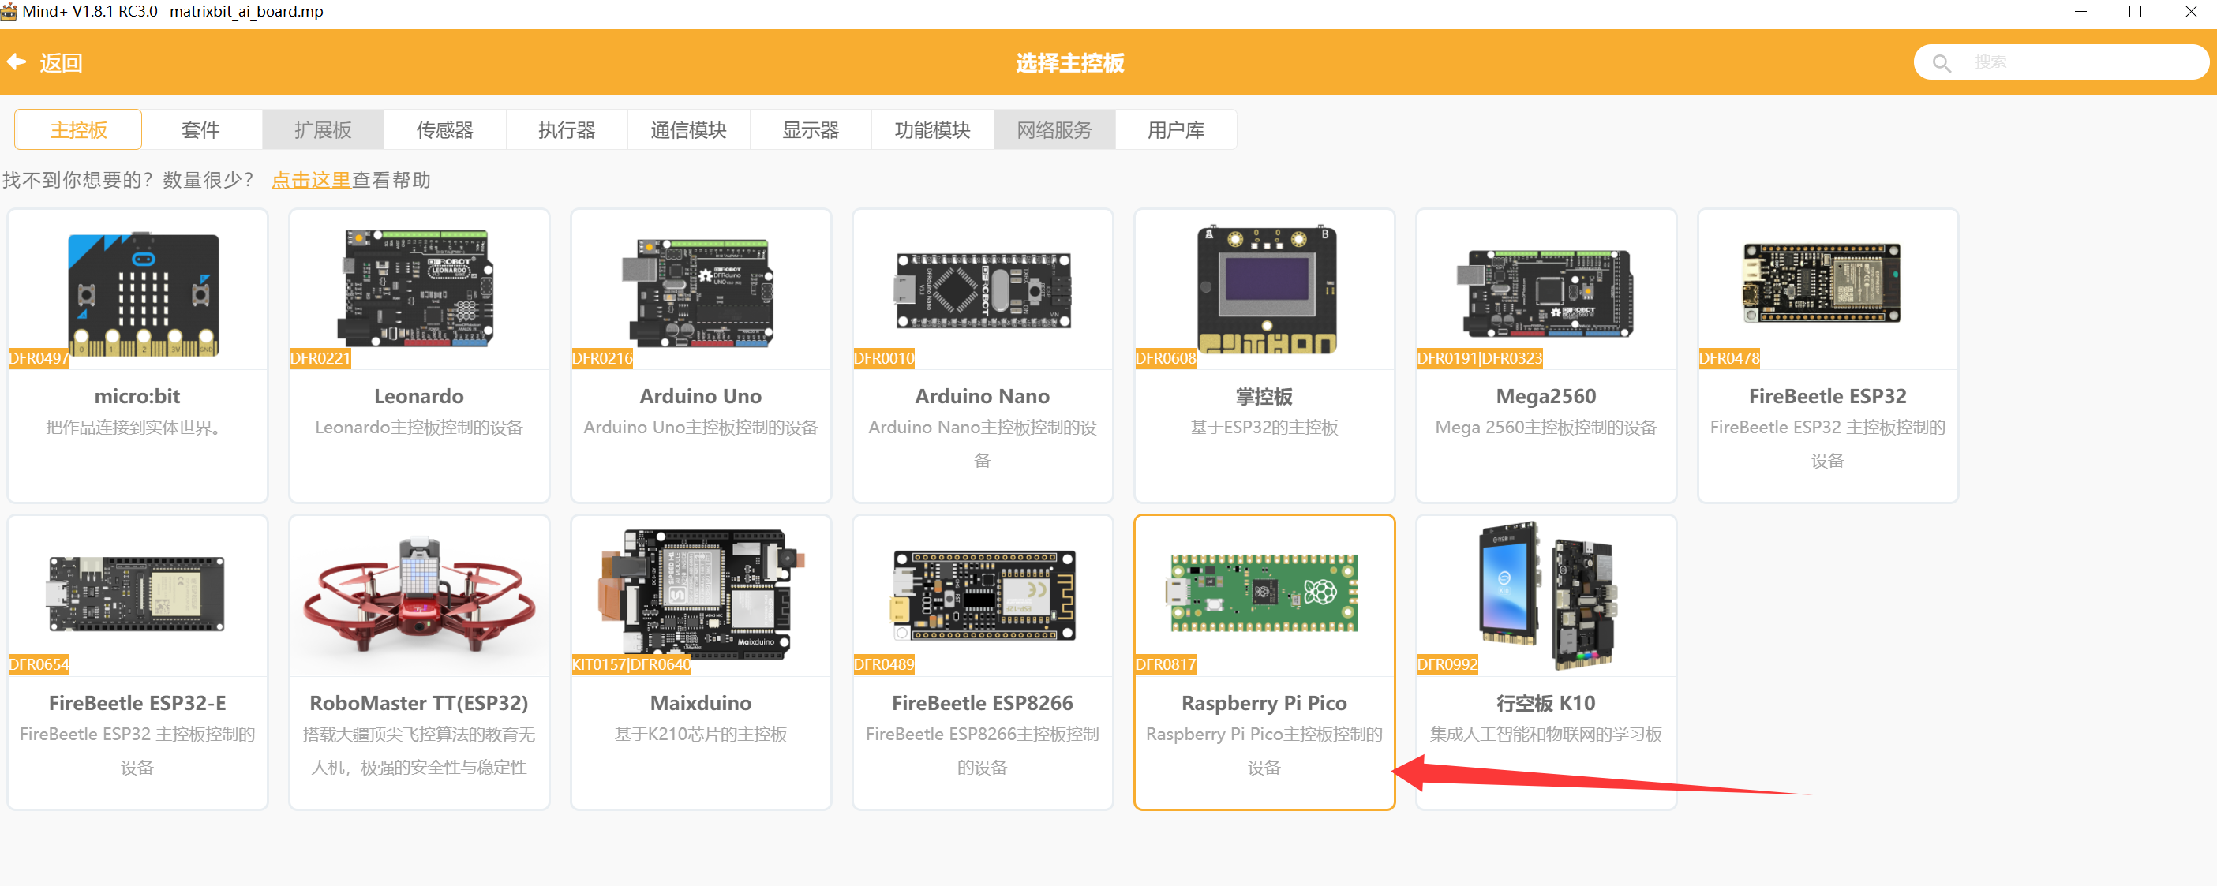The height and width of the screenshot is (886, 2217).
Task: Select the Arduino Nano board image
Action: (x=983, y=291)
